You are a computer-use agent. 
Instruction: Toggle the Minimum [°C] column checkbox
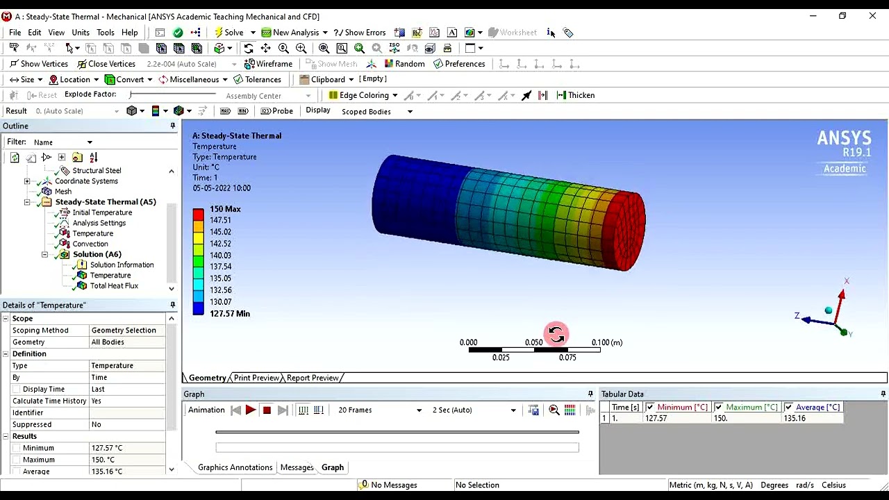(649, 408)
